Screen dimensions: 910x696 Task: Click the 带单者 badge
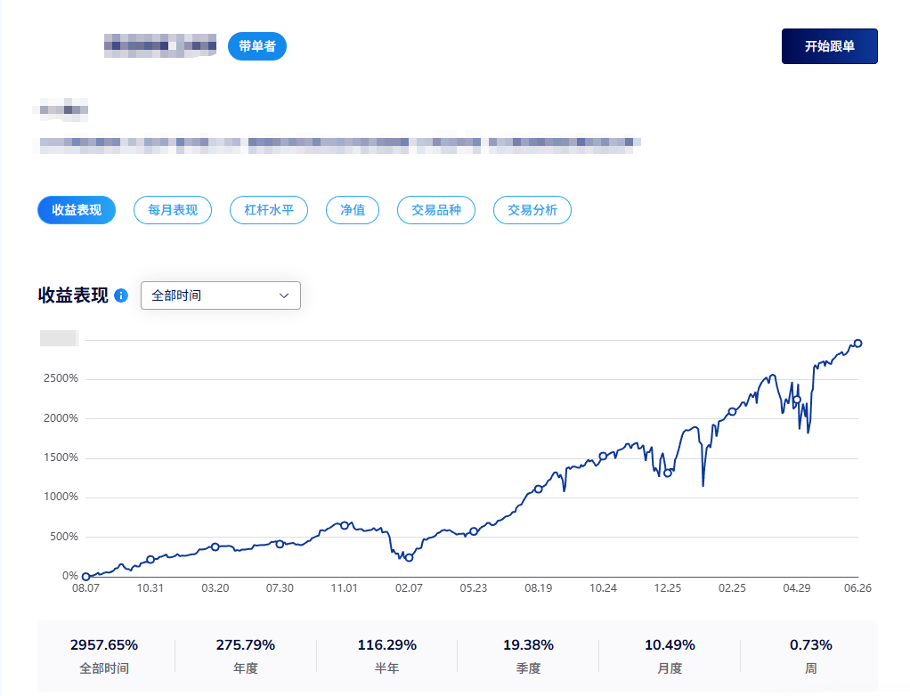click(x=257, y=46)
